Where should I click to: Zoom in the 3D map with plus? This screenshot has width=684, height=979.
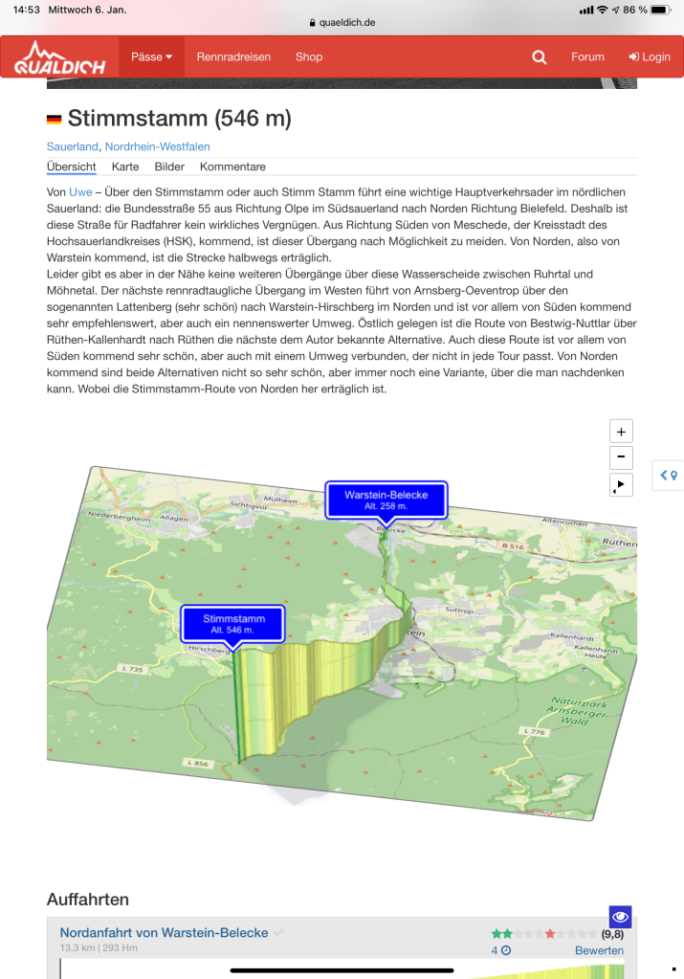pos(621,432)
